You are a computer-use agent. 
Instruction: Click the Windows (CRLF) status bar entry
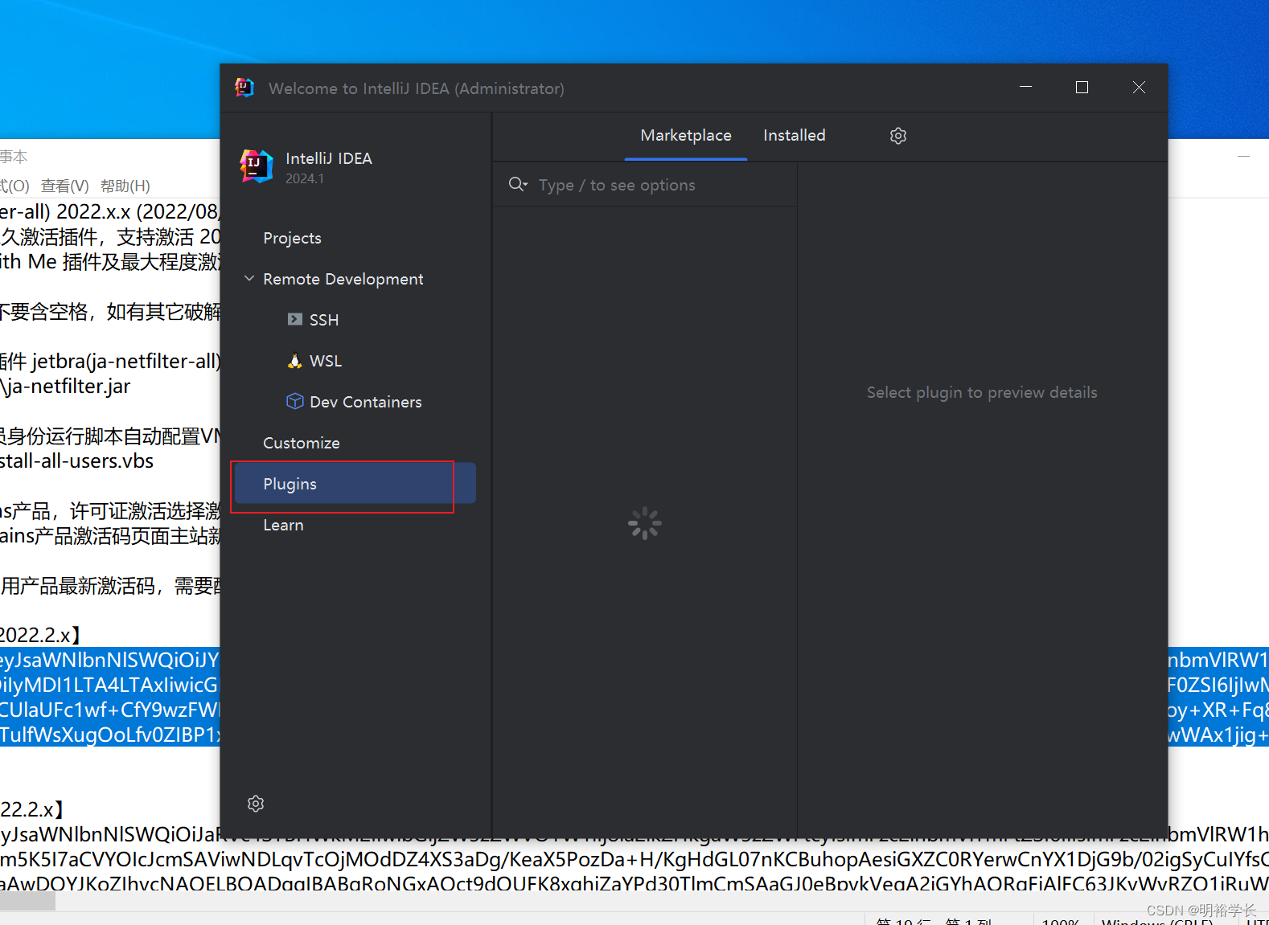click(x=1156, y=921)
